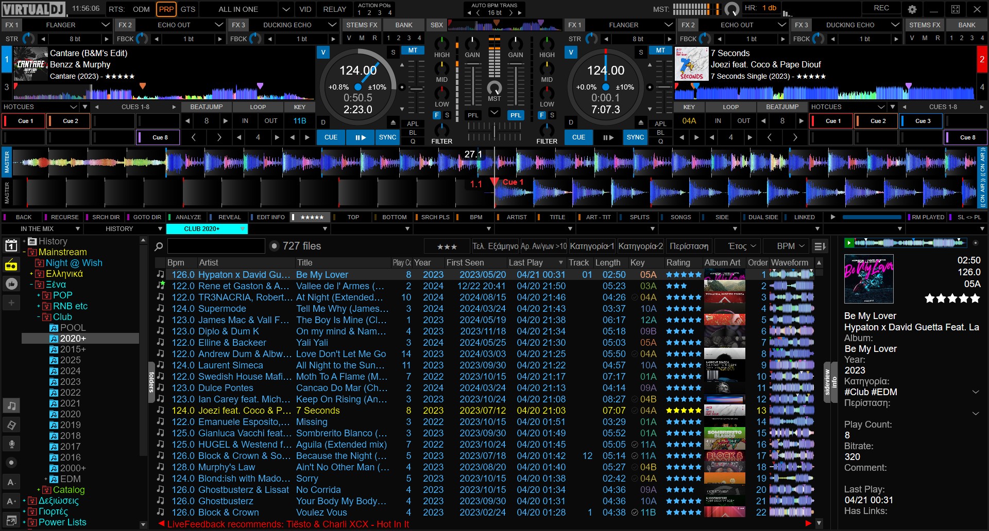This screenshot has width=989, height=531.
Task: Expand the HOTCUES pad mode dropdown on deck 1
Action: coord(74,107)
